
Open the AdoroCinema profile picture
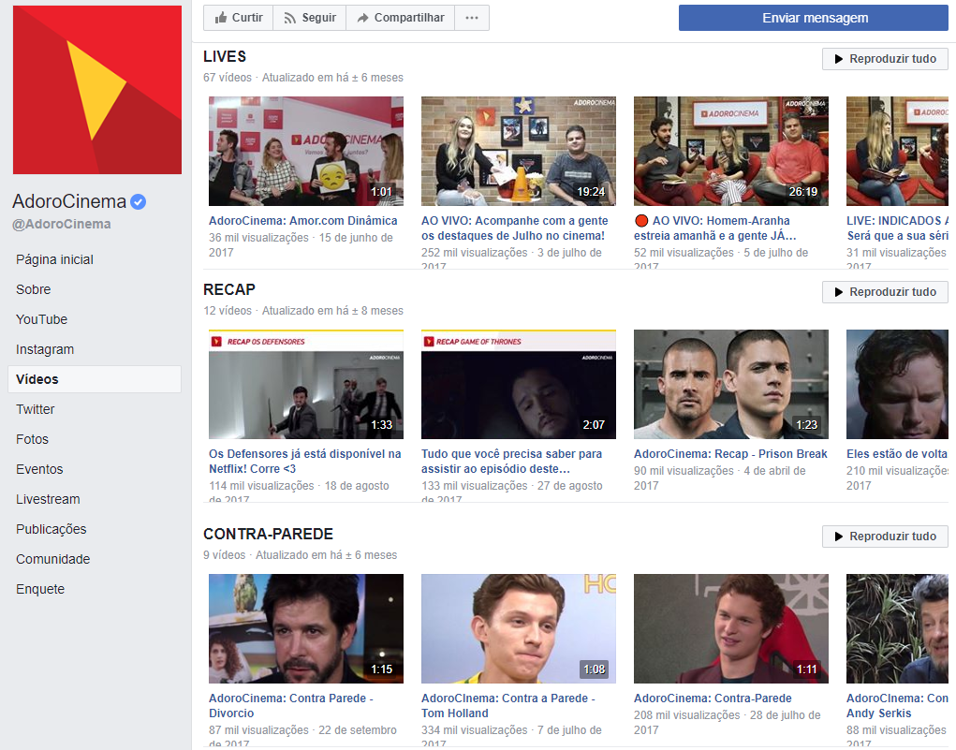click(97, 90)
